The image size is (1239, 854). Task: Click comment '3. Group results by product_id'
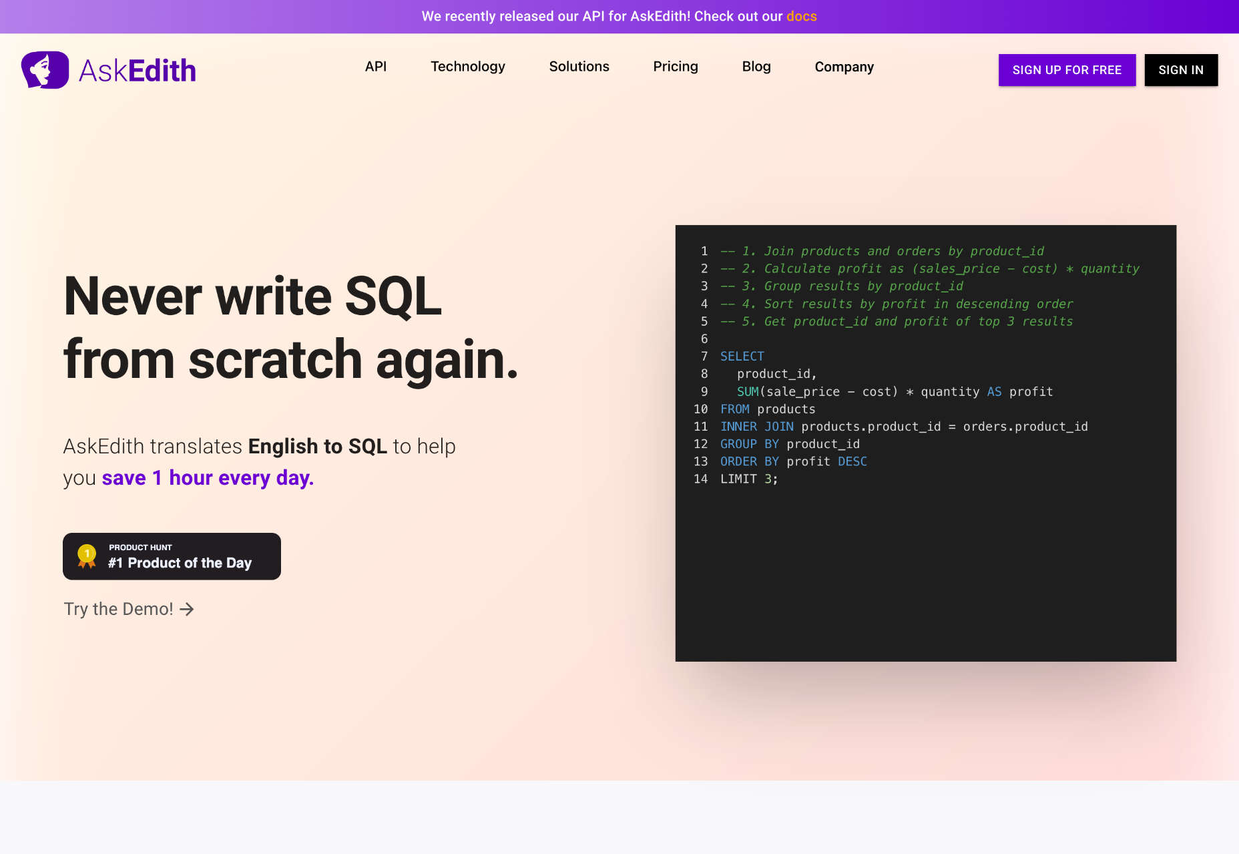click(842, 286)
